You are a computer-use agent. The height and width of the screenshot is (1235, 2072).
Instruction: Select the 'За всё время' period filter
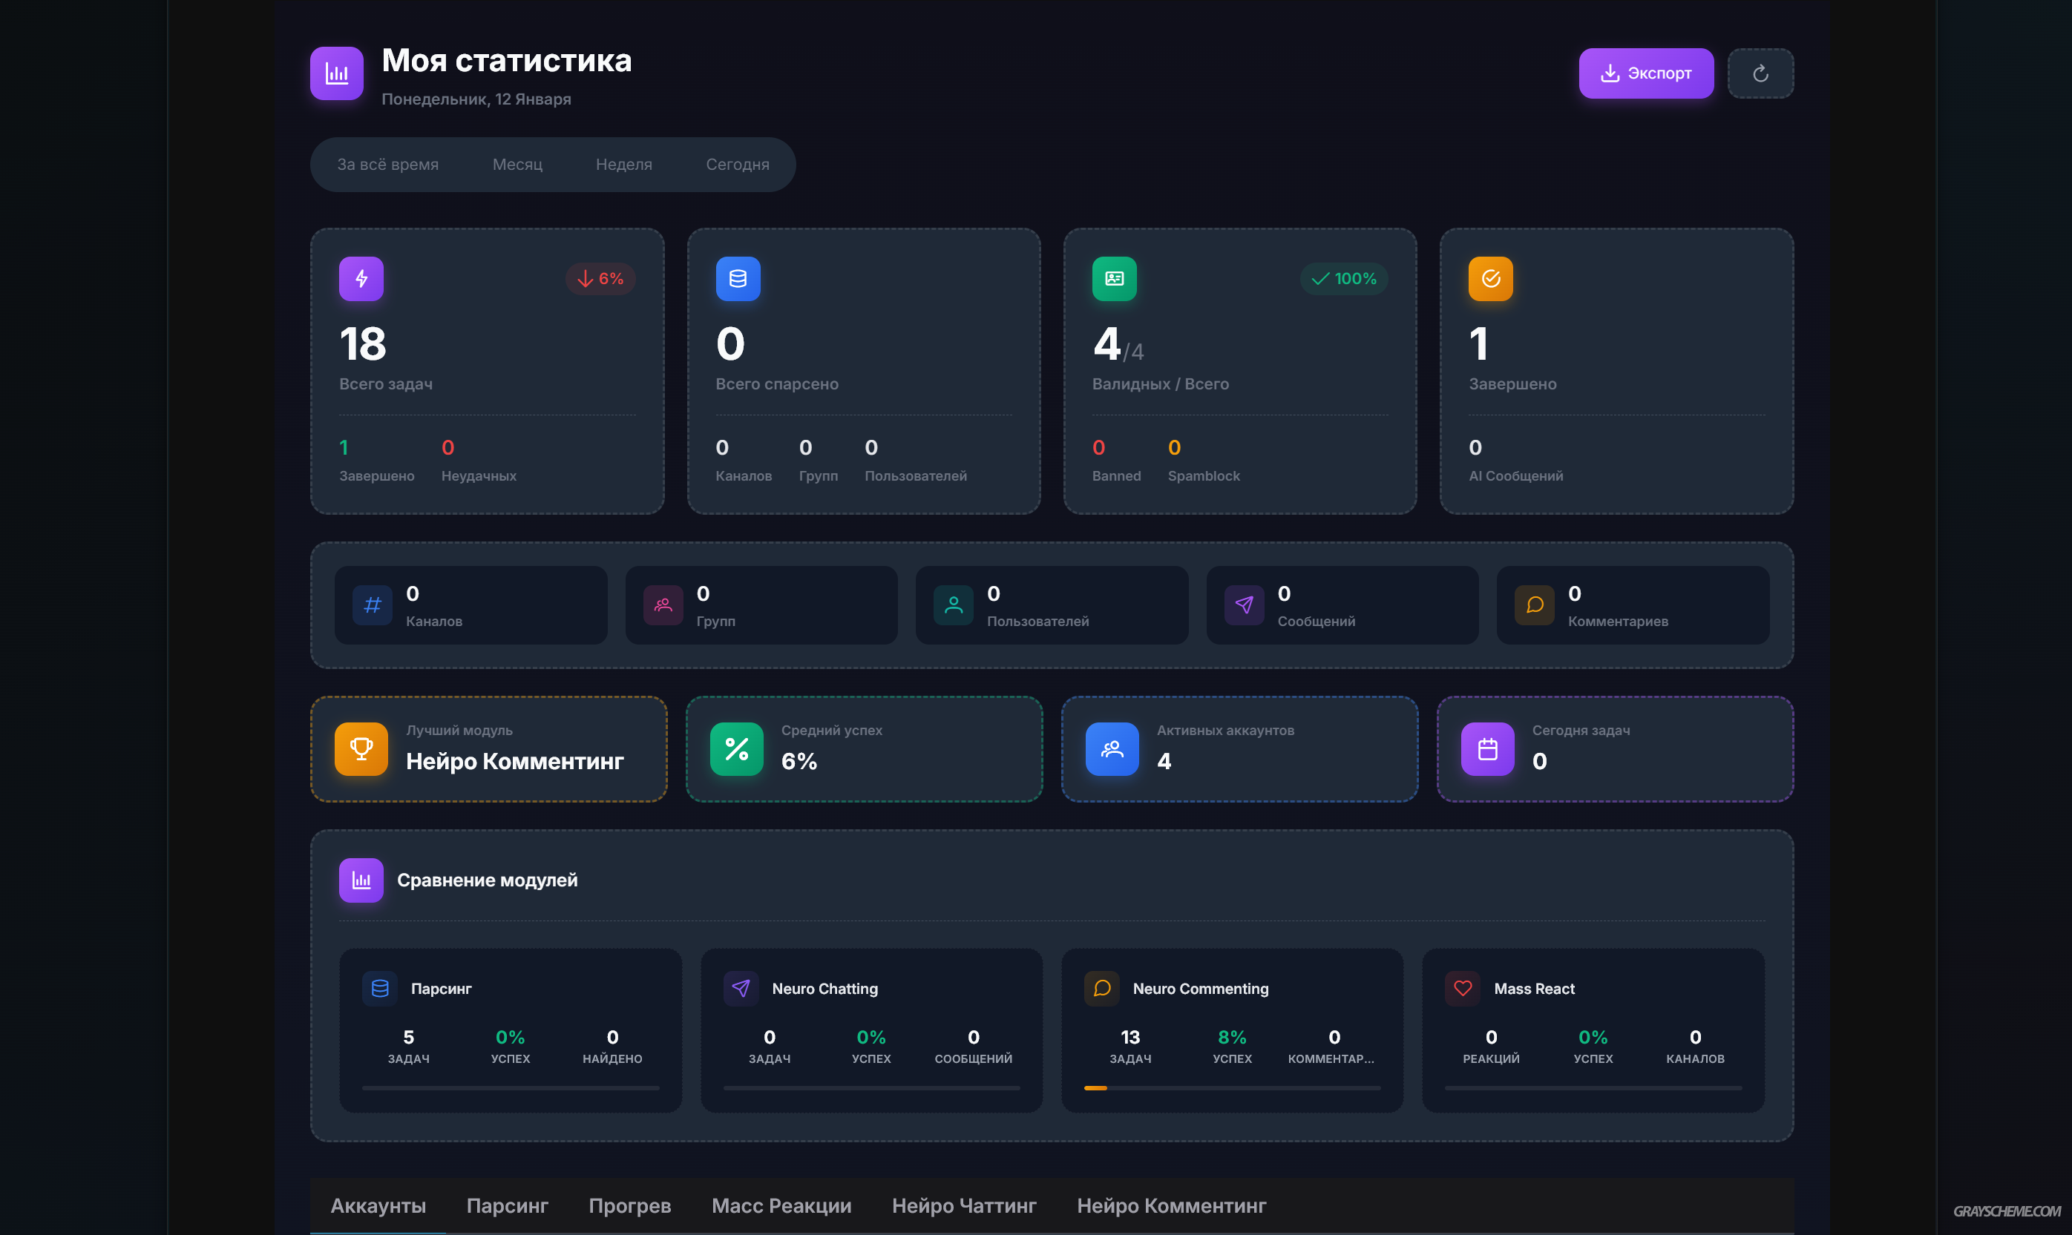388,165
